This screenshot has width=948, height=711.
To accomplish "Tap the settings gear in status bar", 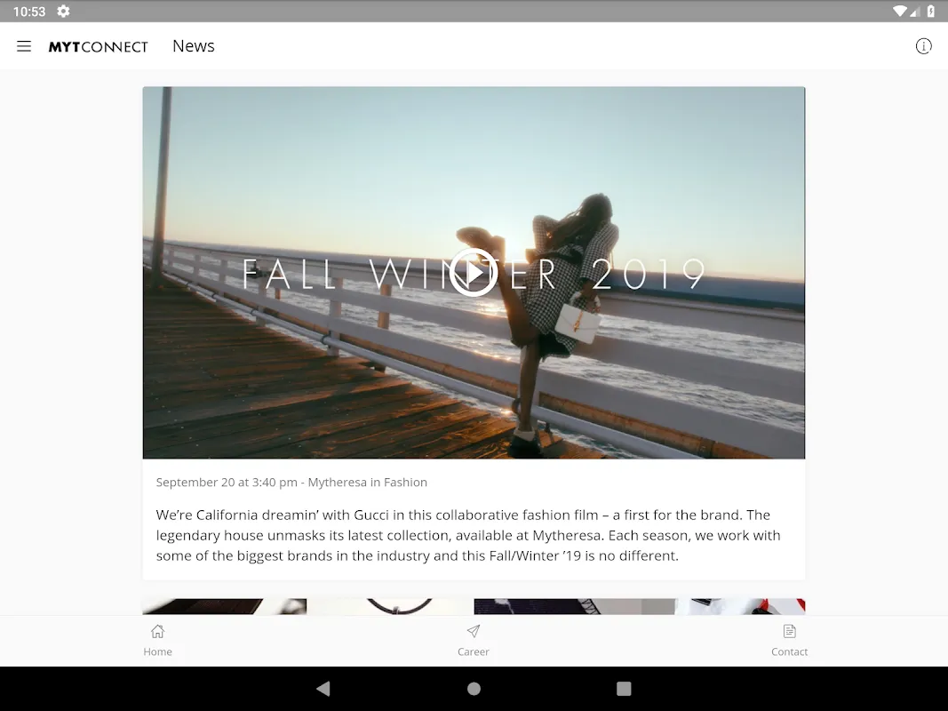I will (63, 12).
